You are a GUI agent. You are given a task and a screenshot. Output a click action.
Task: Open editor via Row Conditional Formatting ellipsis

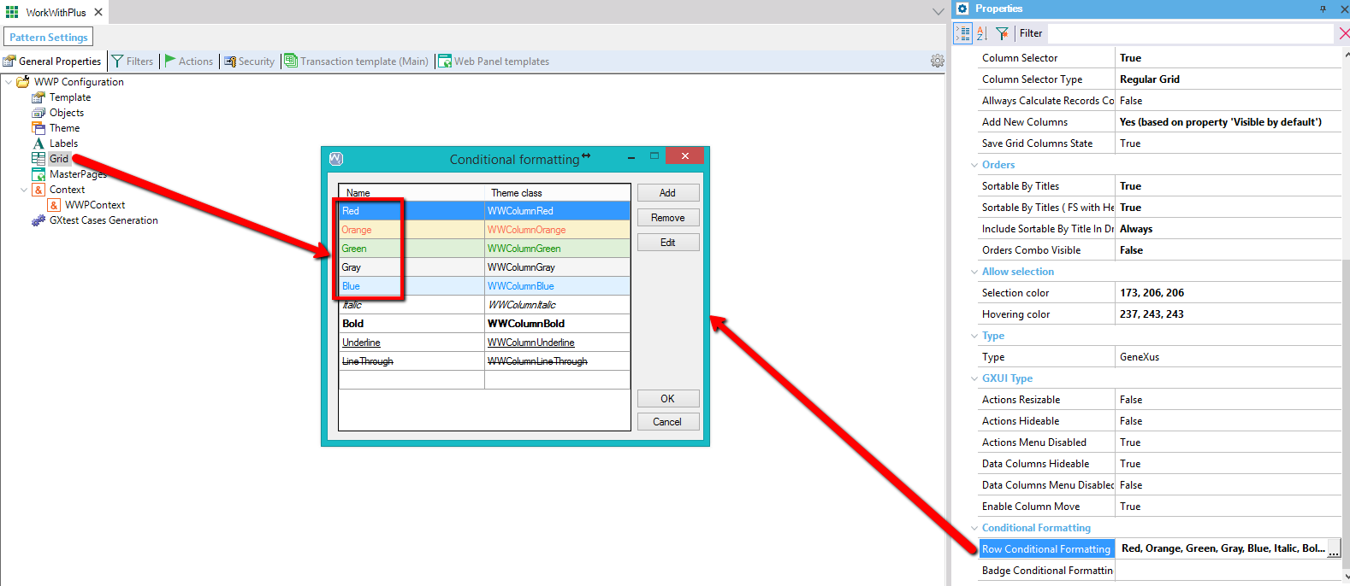tap(1333, 549)
